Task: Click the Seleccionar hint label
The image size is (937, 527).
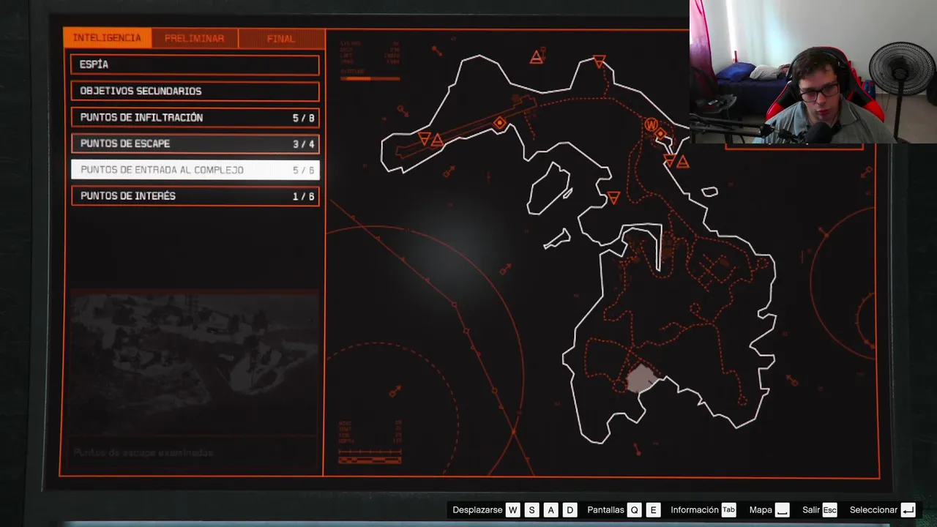Action: coord(873,510)
